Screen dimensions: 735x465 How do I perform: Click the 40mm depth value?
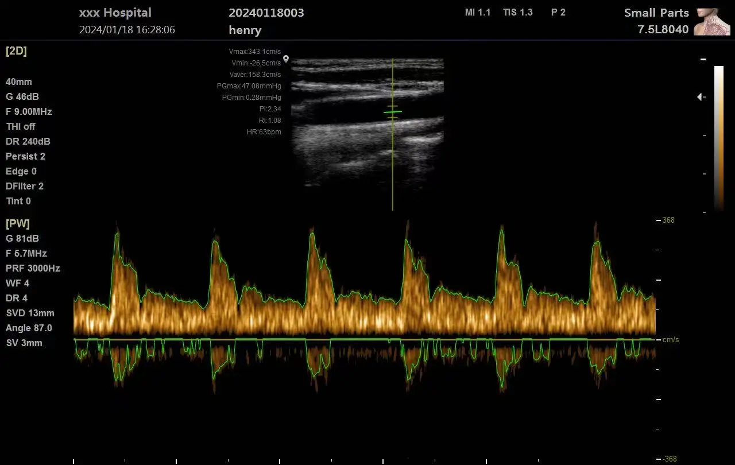19,82
